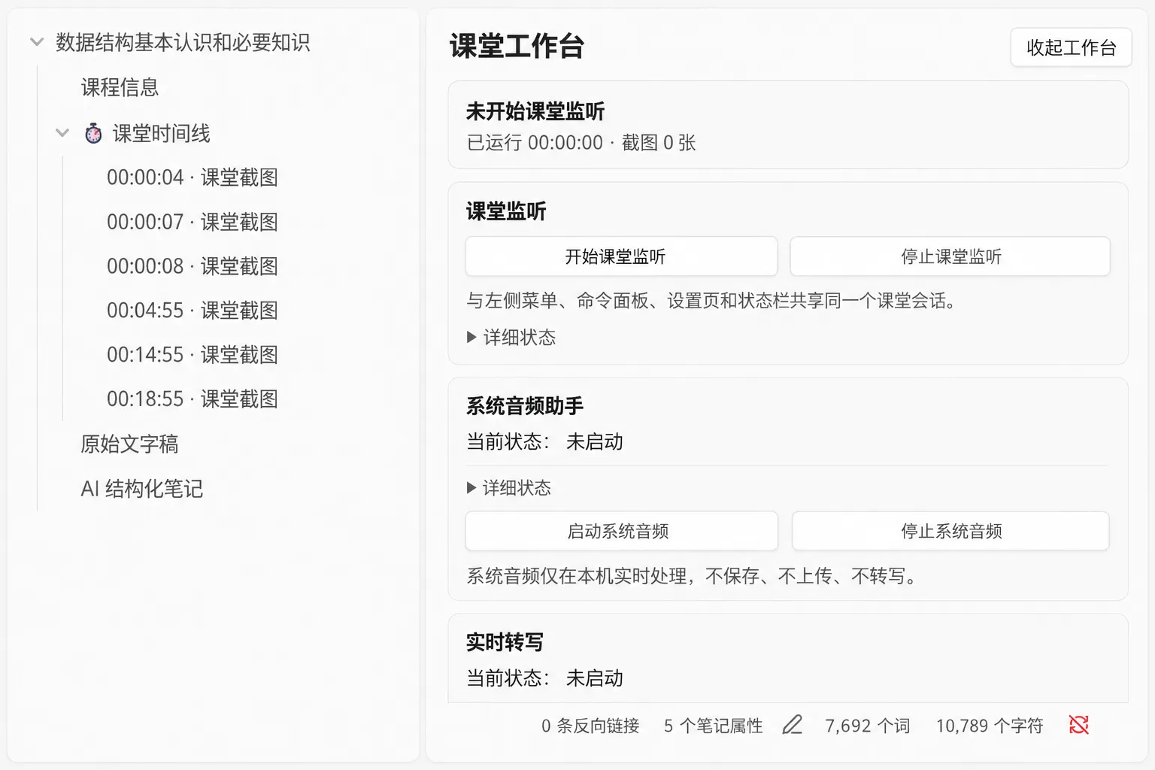Image resolution: width=1155 pixels, height=770 pixels.
Task: Collapse the 数据结构基本认识和必要知识 tree node
Action: (36, 42)
